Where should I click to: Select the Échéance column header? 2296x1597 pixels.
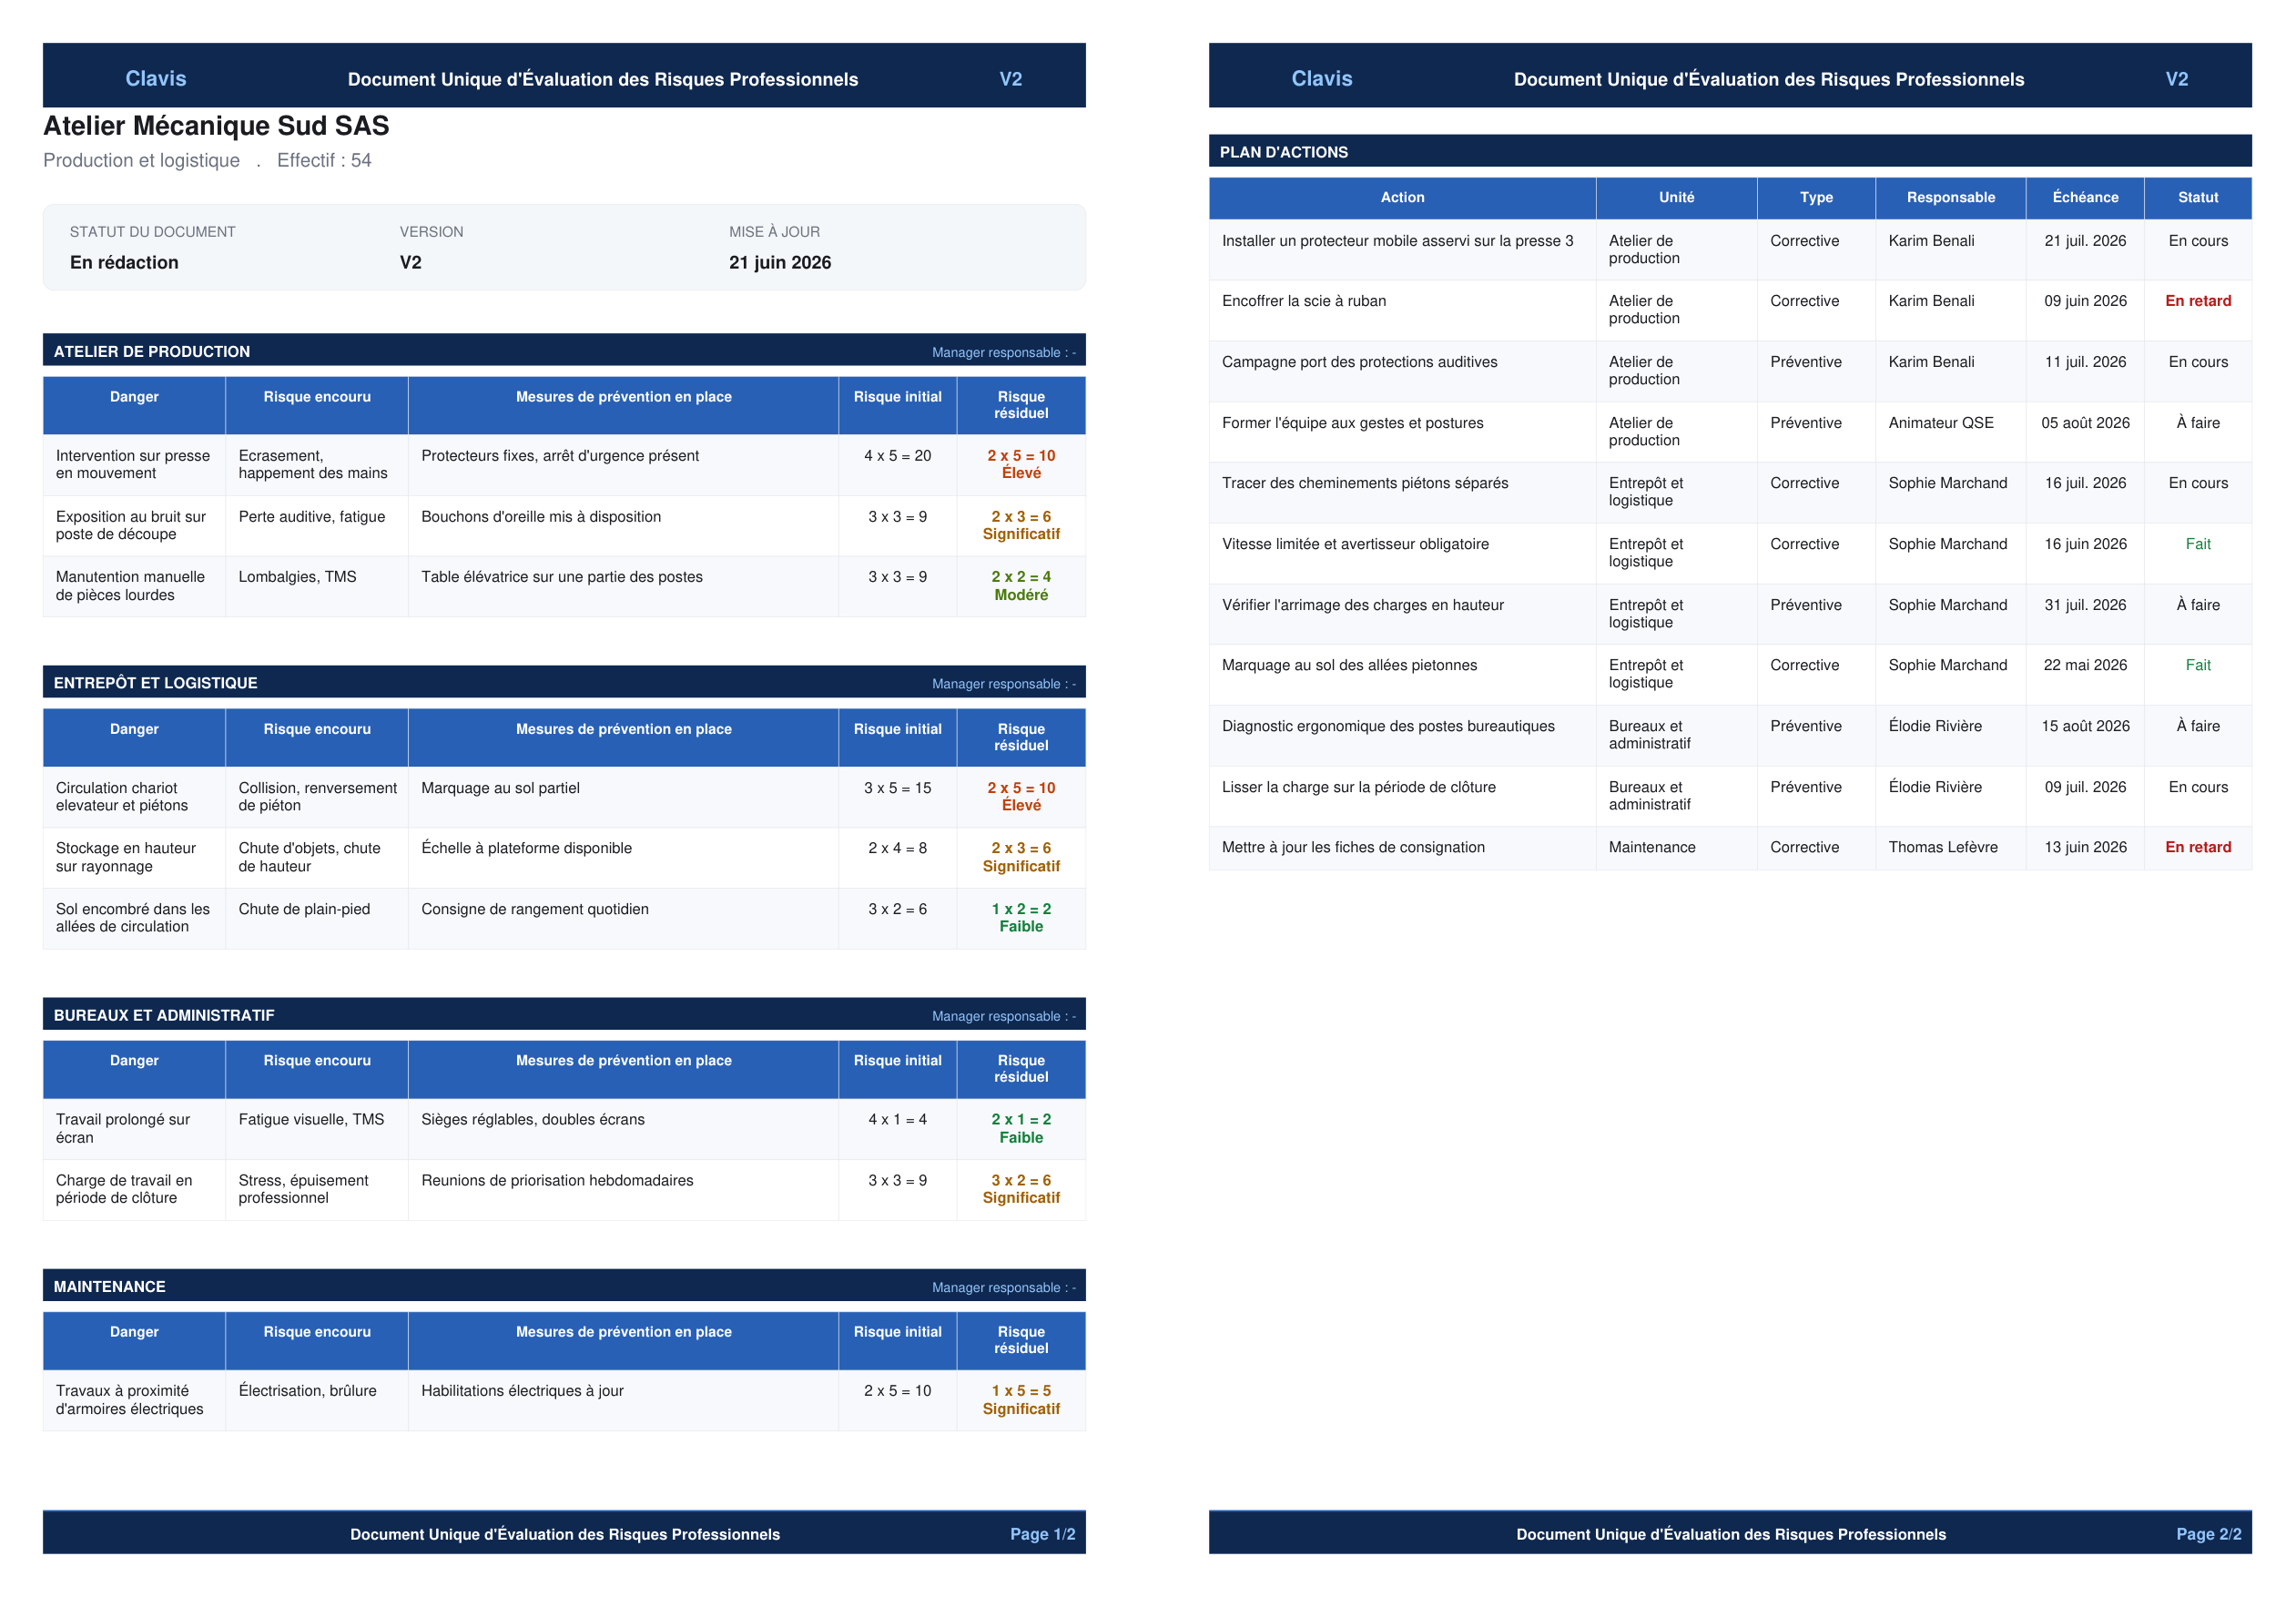(2085, 197)
